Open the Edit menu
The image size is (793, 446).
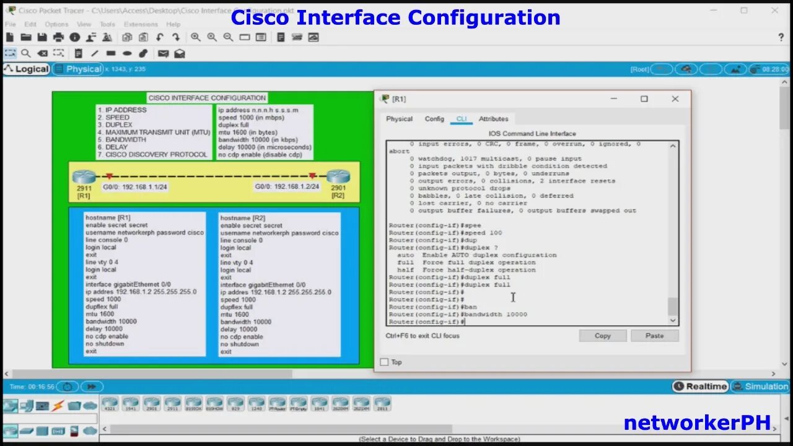pyautogui.click(x=30, y=24)
